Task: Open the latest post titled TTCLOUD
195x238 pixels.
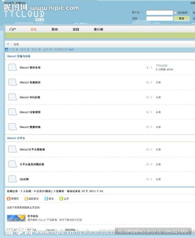Action: 162,65
